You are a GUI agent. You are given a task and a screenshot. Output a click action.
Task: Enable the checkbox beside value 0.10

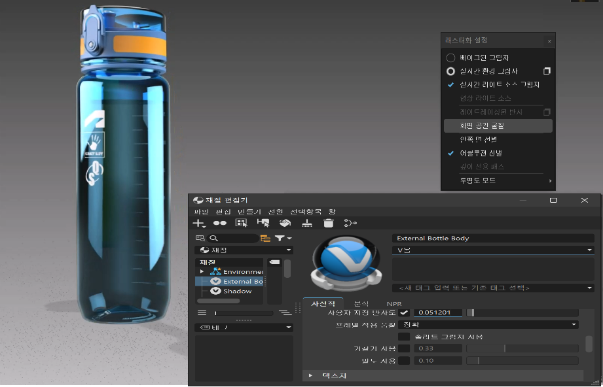404,360
